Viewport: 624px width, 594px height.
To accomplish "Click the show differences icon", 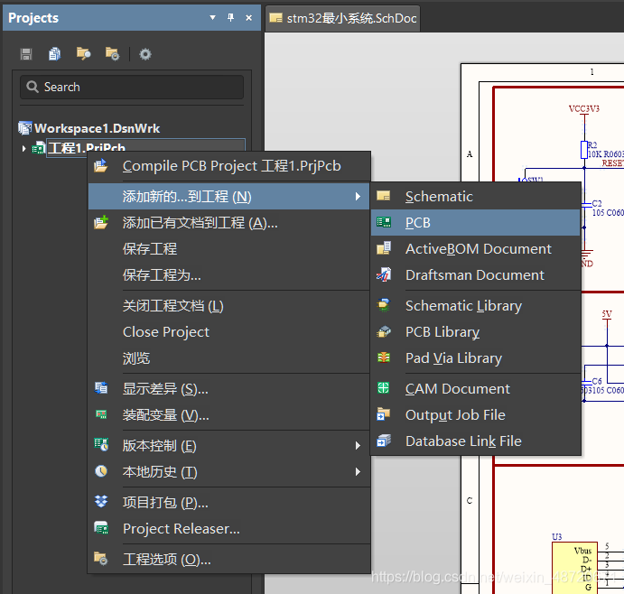I will click(x=101, y=388).
